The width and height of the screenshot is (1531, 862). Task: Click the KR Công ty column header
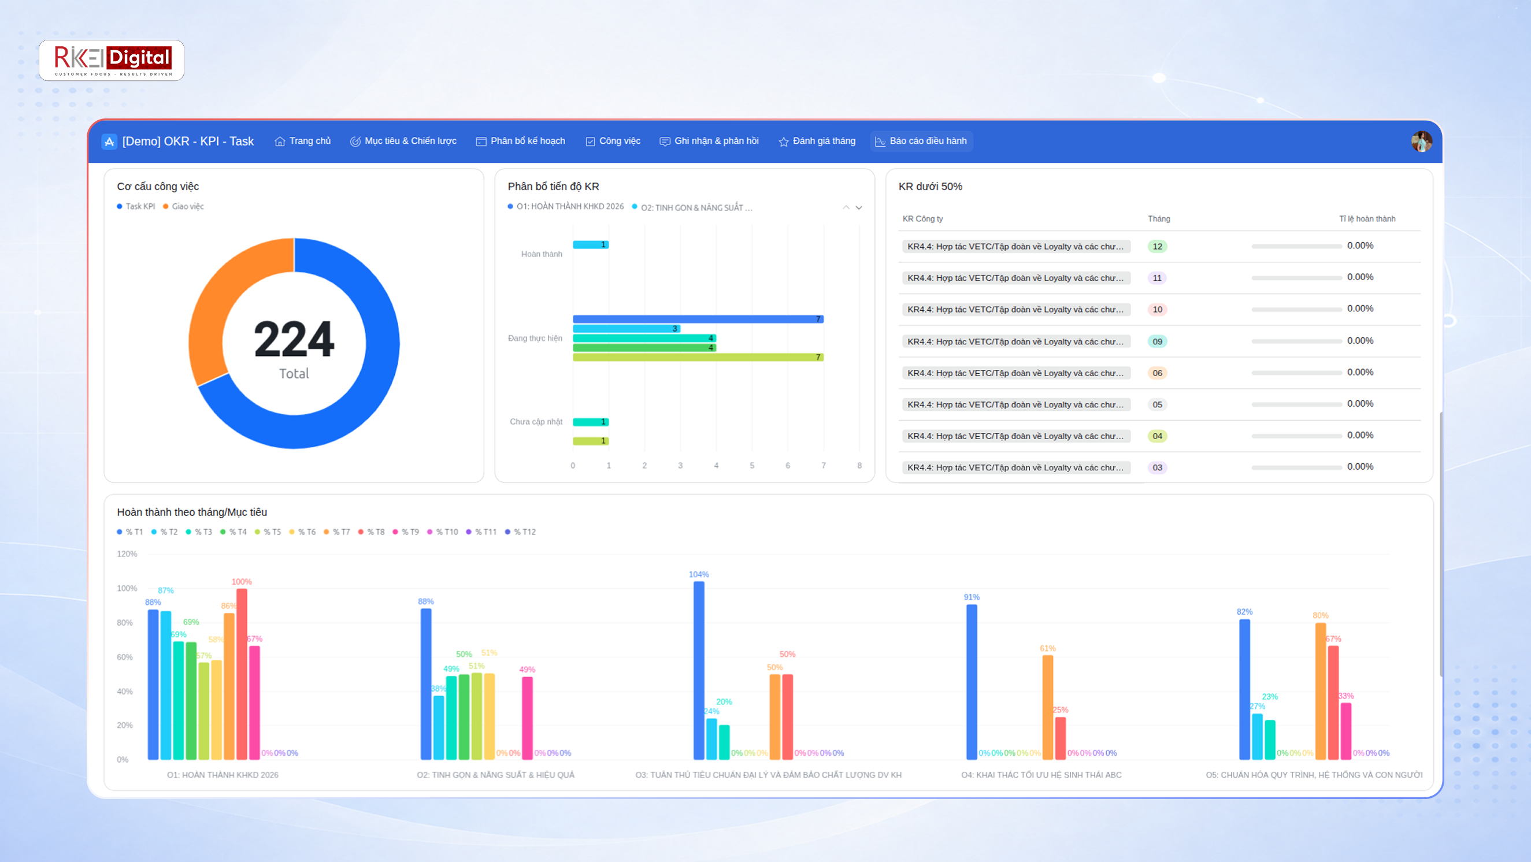point(922,218)
